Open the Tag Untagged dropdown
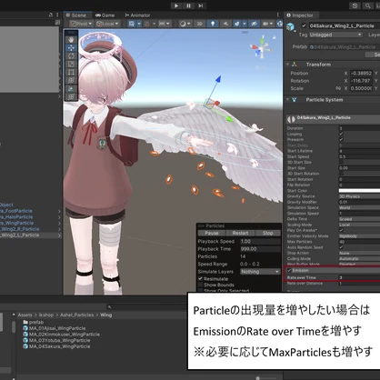This screenshot has width=380, height=380. click(335, 35)
